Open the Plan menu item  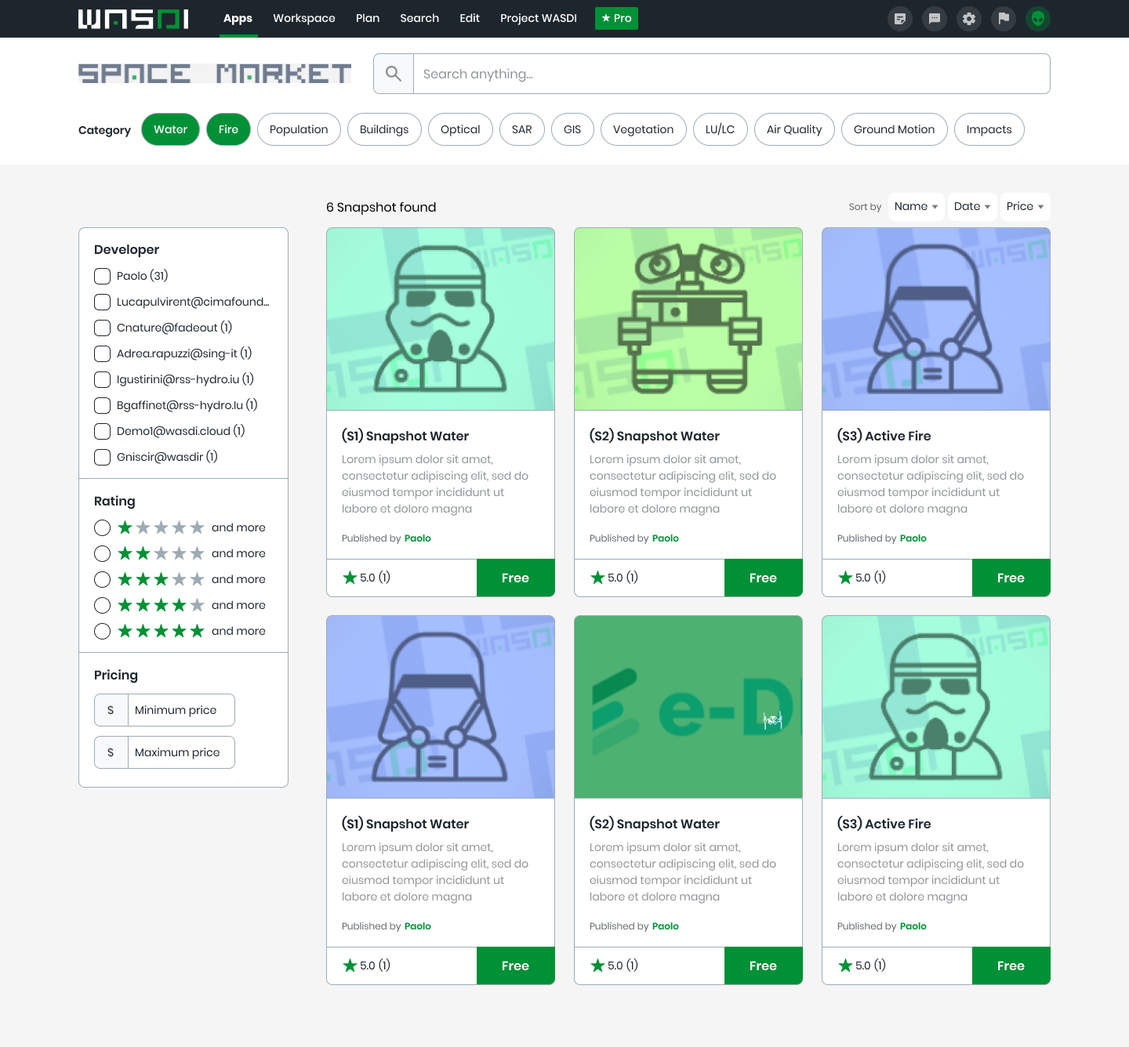pos(368,18)
